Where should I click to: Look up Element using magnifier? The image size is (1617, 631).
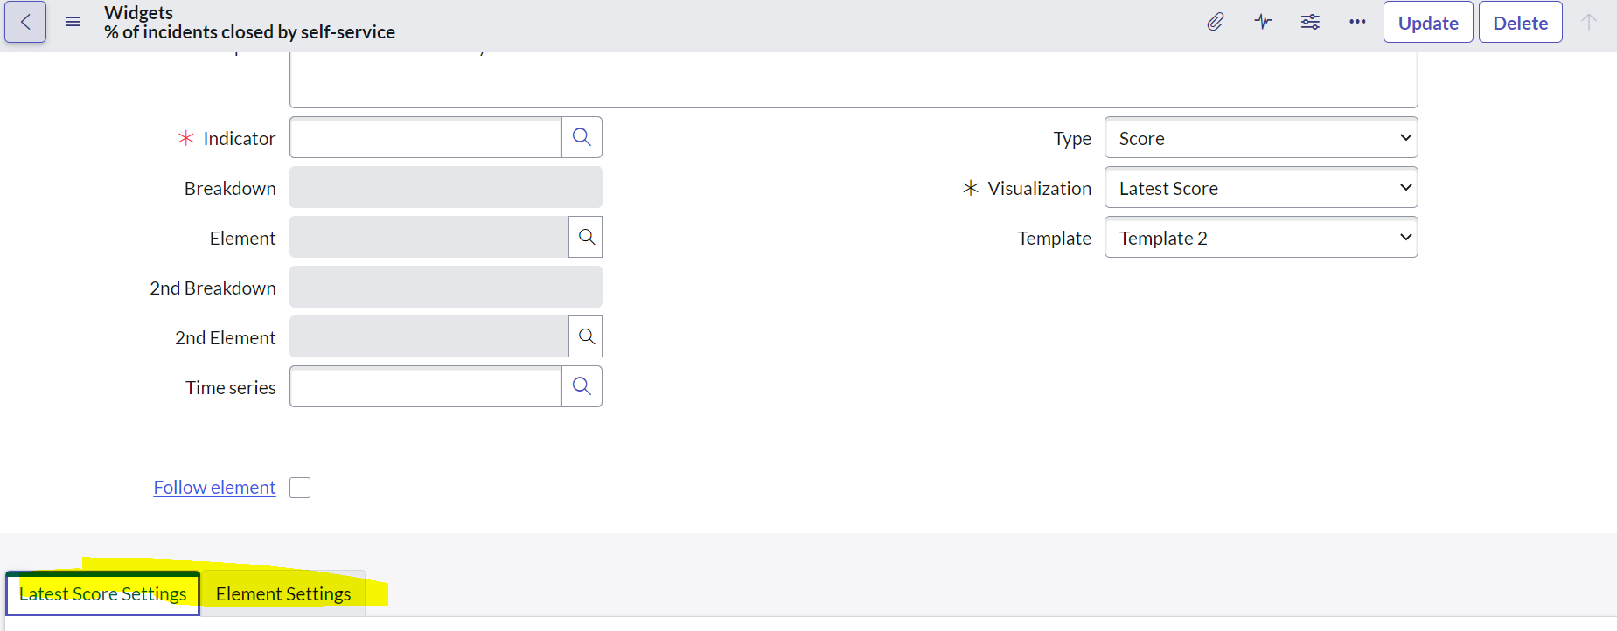point(586,237)
